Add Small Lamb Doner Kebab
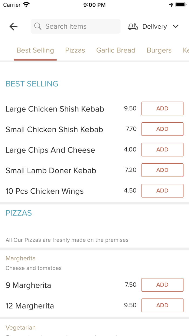The height and width of the screenshot is (336, 189). pos(162,170)
